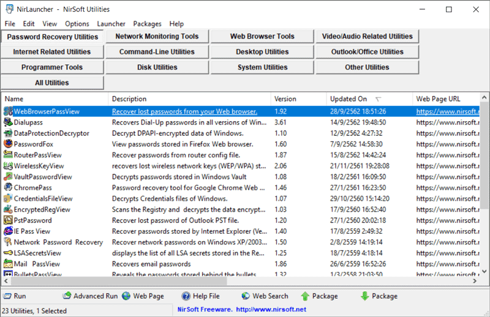
Task: Click the WebBrowserPassView utility icon
Action: [x=8, y=111]
